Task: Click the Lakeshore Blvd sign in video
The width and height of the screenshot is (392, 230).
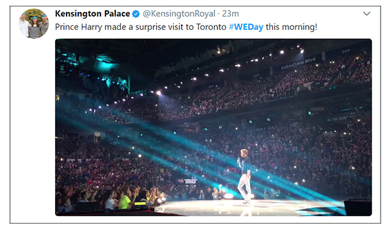Action: (298, 64)
